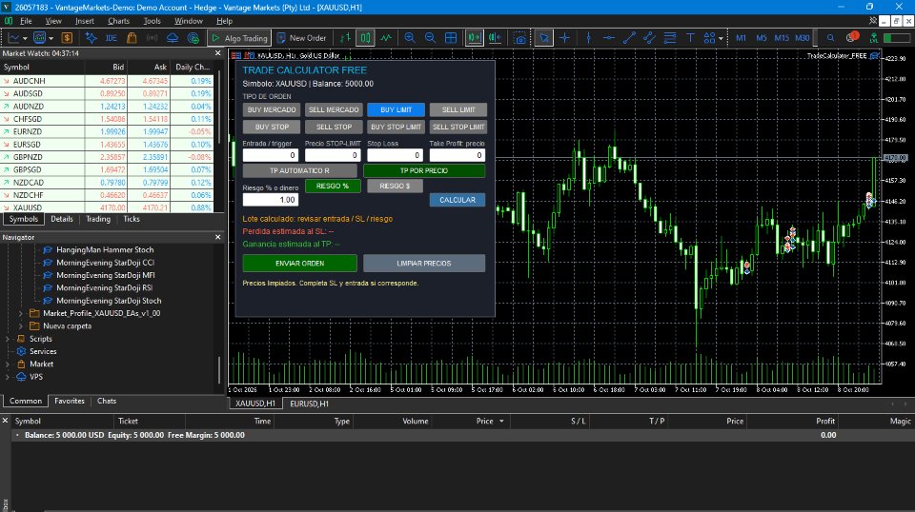Select the cursor arrow tool
915x512 pixels.
[x=544, y=38]
